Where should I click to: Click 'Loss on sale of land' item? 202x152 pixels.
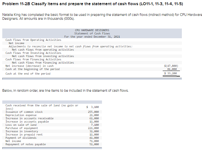(21, 125)
